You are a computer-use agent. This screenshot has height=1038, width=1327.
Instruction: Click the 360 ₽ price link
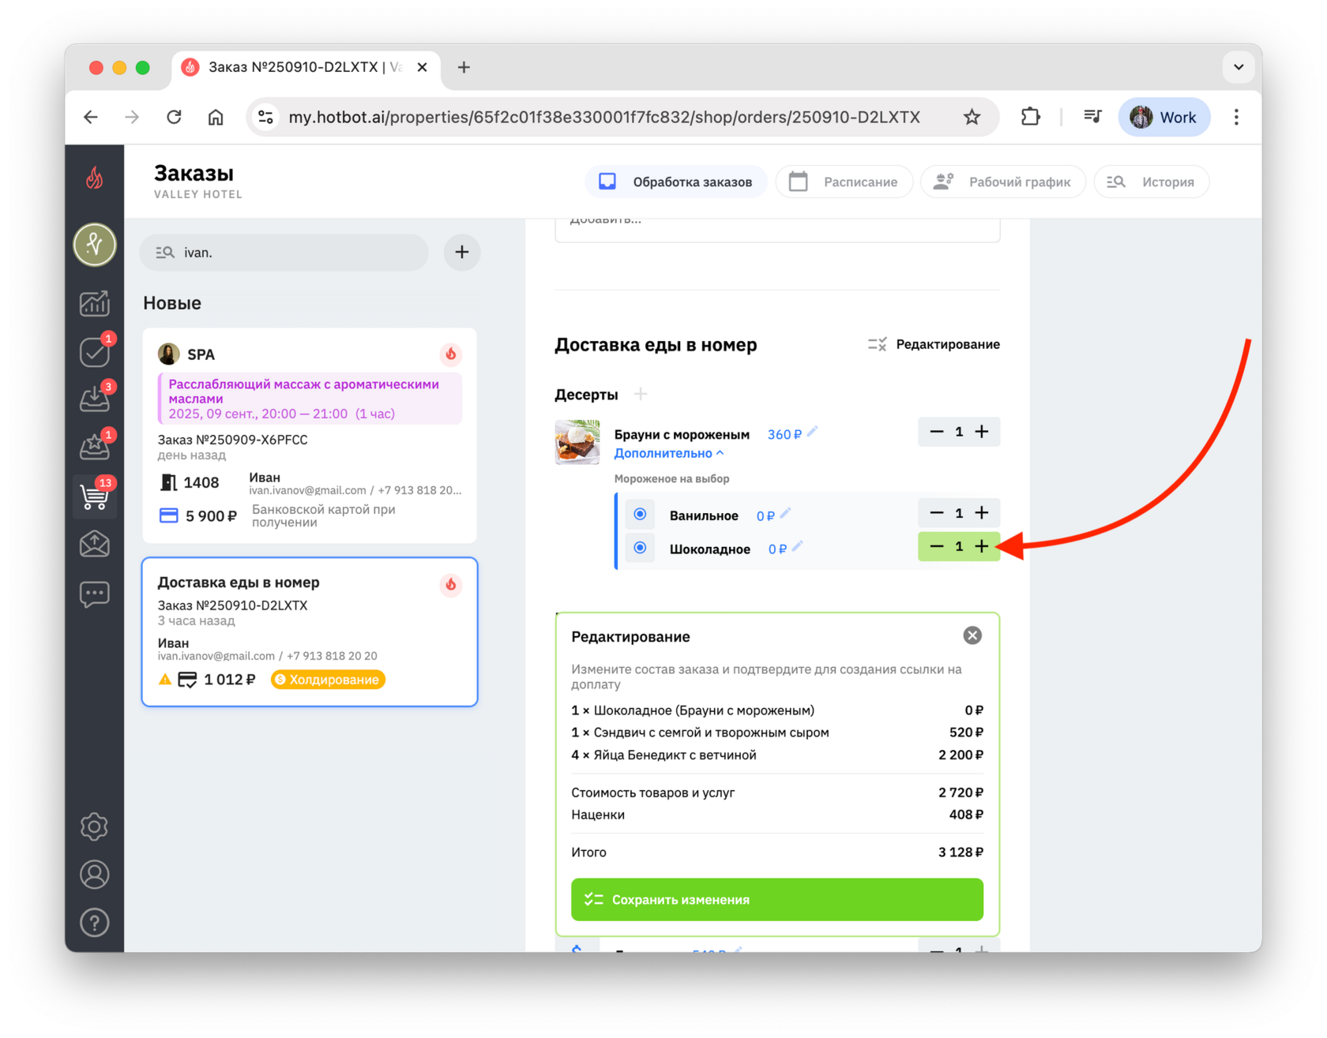[784, 435]
